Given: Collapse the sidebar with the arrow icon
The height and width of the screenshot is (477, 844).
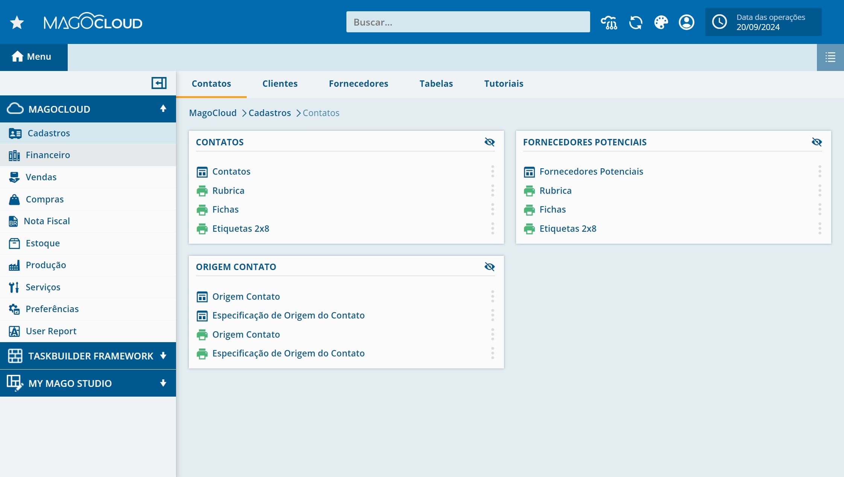Looking at the screenshot, I should 159,83.
